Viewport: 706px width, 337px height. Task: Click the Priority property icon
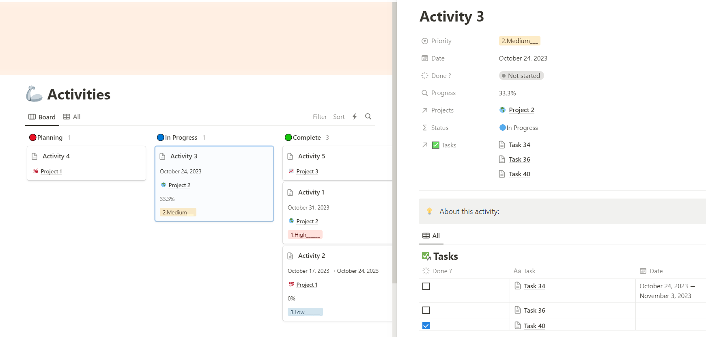[x=425, y=41]
